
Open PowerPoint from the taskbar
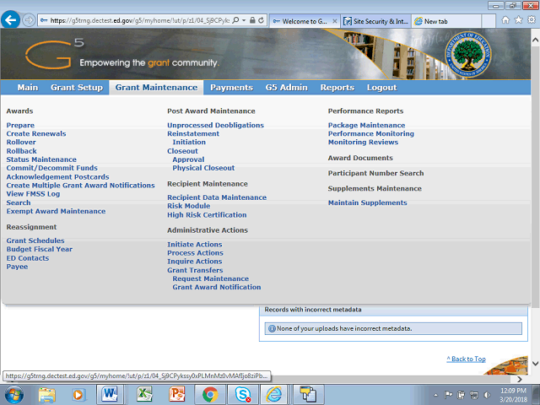point(177,394)
